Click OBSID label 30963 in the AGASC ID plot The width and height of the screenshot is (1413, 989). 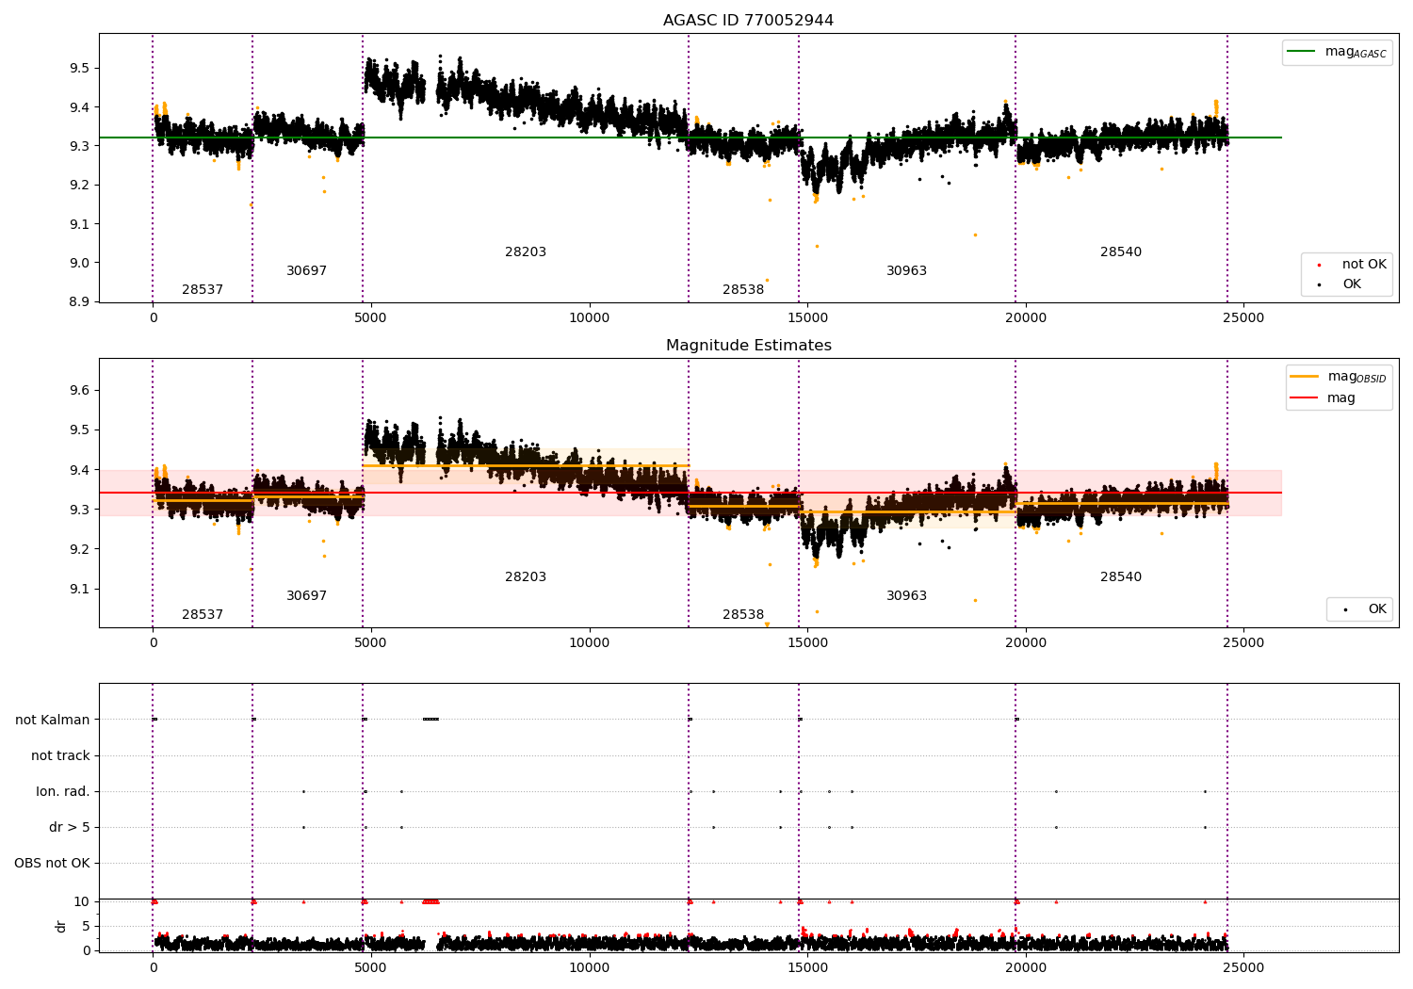[x=906, y=271]
